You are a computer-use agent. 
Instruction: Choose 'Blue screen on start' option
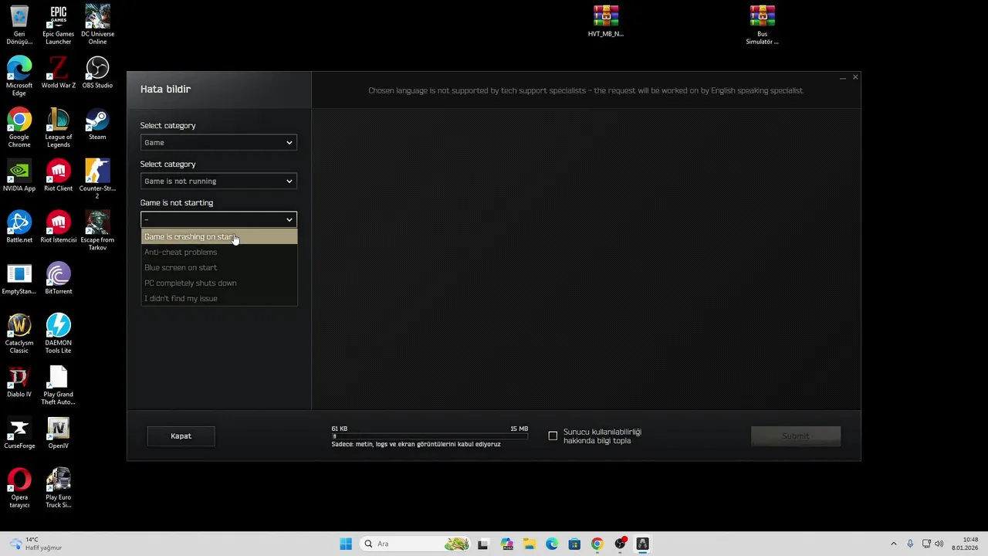click(219, 268)
